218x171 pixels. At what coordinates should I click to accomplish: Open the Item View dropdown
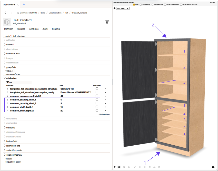click(x=123, y=8)
